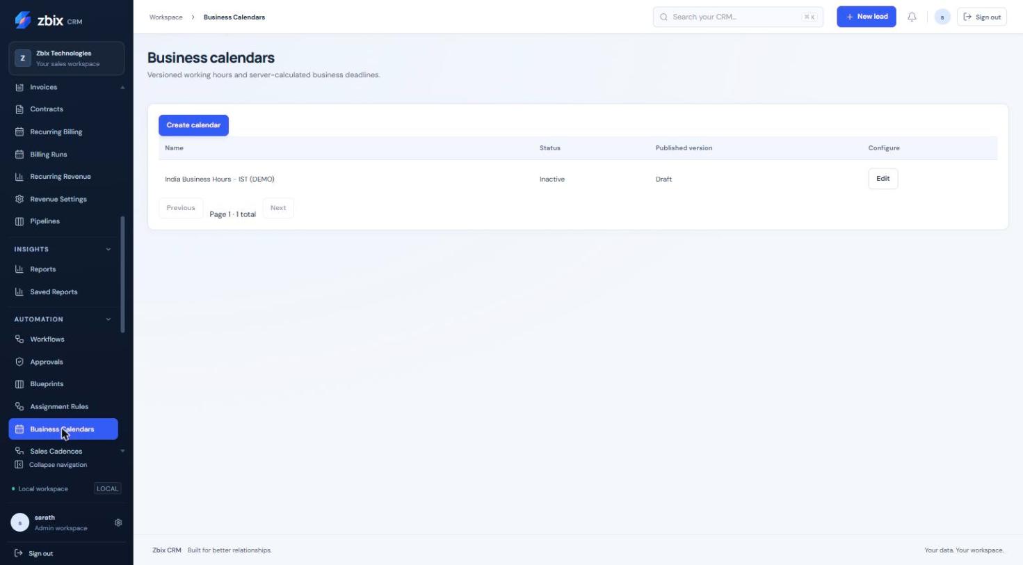Click Sign out at sidebar bottom
Image resolution: width=1023 pixels, height=565 pixels.
pyautogui.click(x=33, y=554)
